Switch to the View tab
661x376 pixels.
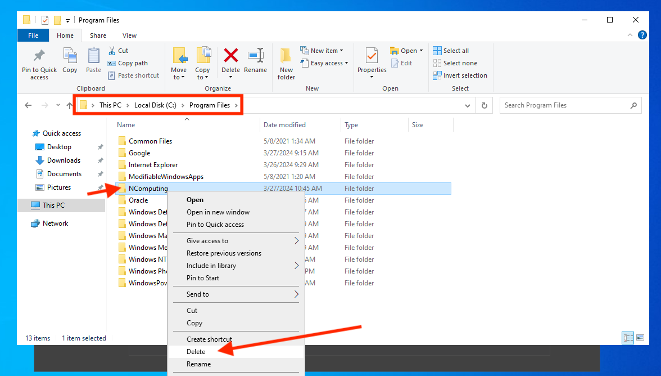coord(129,35)
